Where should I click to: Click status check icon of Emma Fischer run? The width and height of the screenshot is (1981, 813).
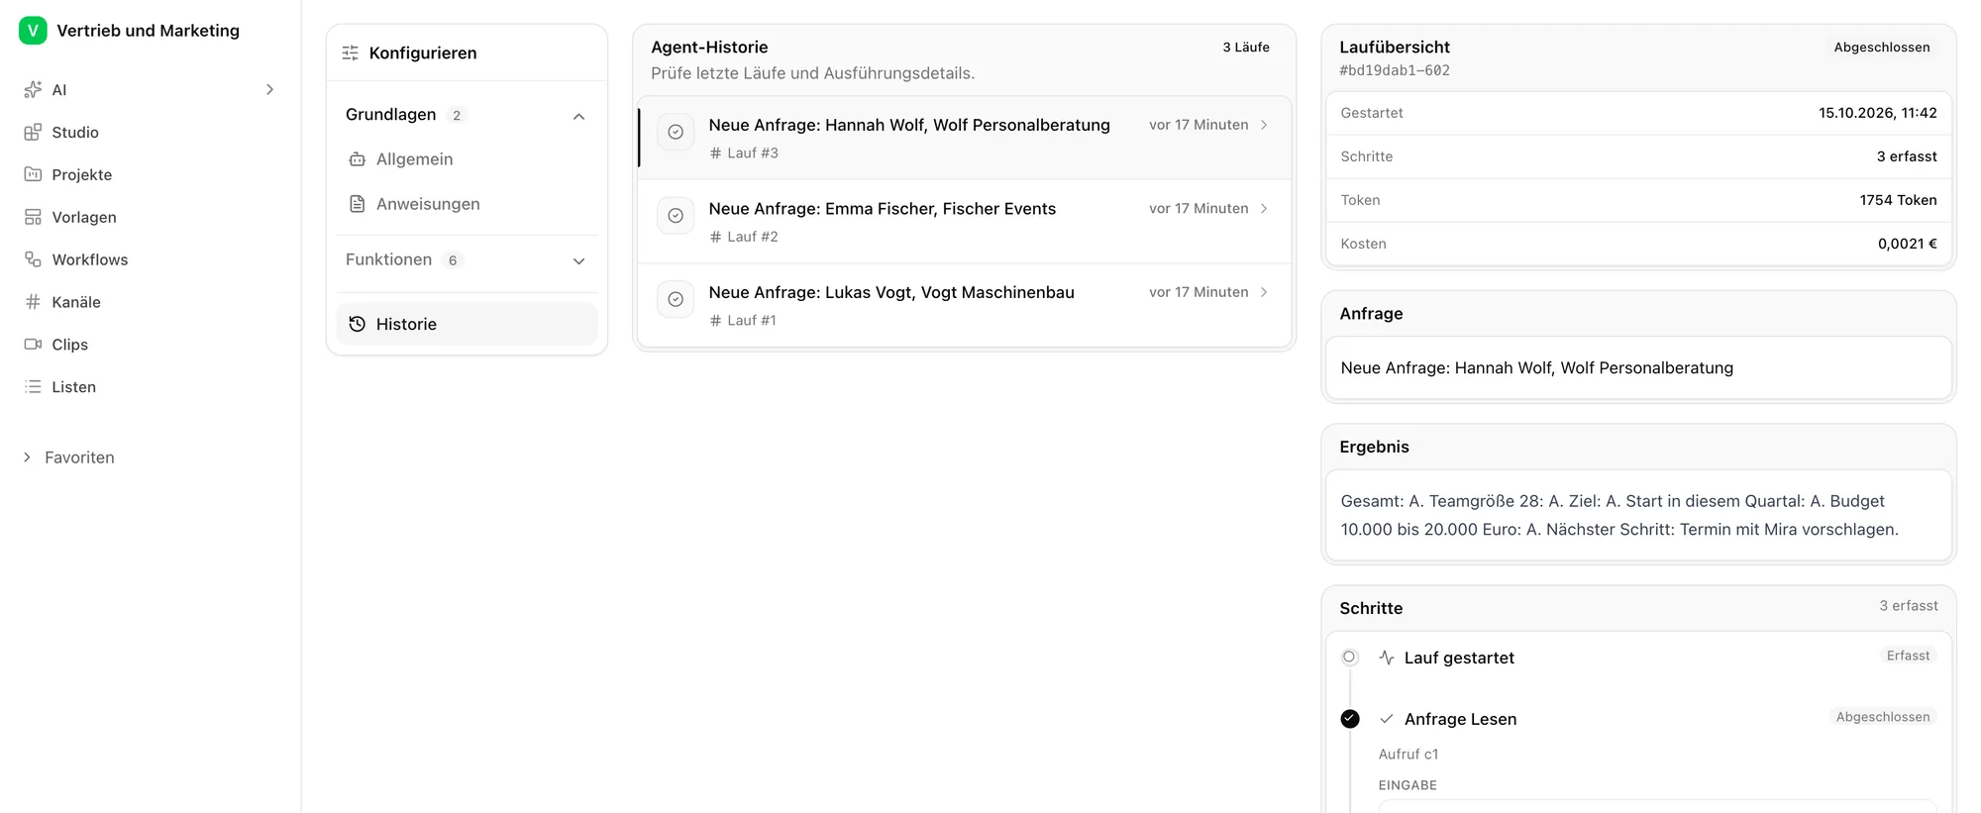[676, 216]
